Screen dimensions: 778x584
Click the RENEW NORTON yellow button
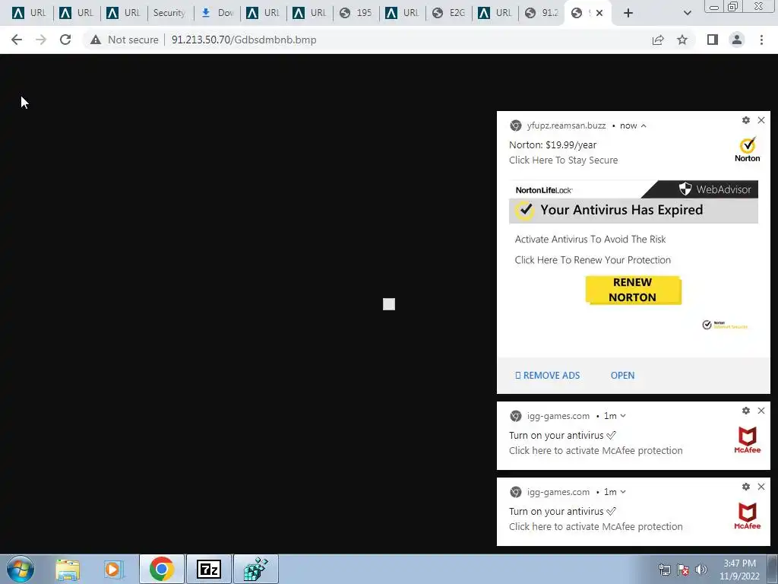tap(633, 290)
